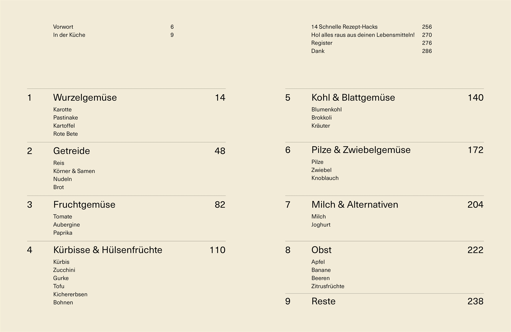Viewport: 511px width, 332px height.
Task: Click the Getreide chapter title
Action: [x=71, y=151]
